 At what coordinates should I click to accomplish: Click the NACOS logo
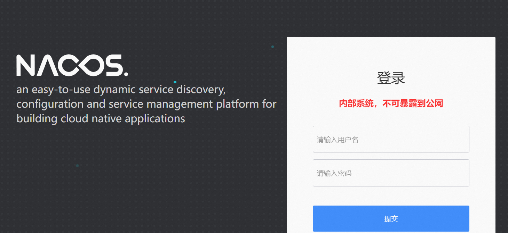pyautogui.click(x=72, y=65)
